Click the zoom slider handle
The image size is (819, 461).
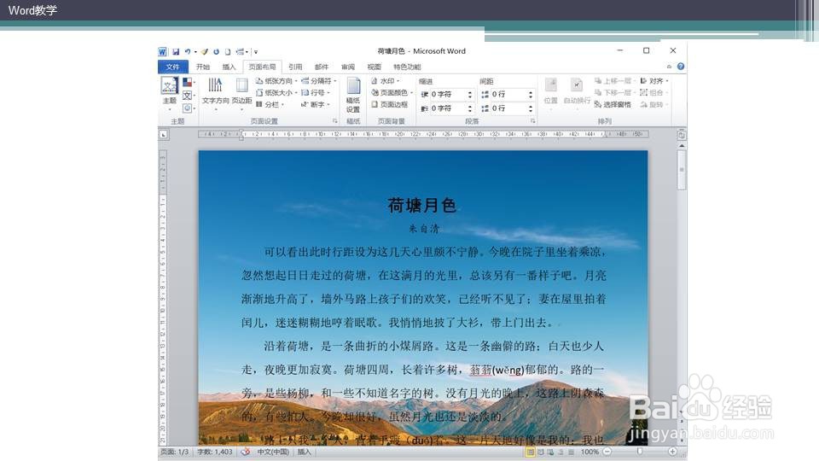(640, 452)
